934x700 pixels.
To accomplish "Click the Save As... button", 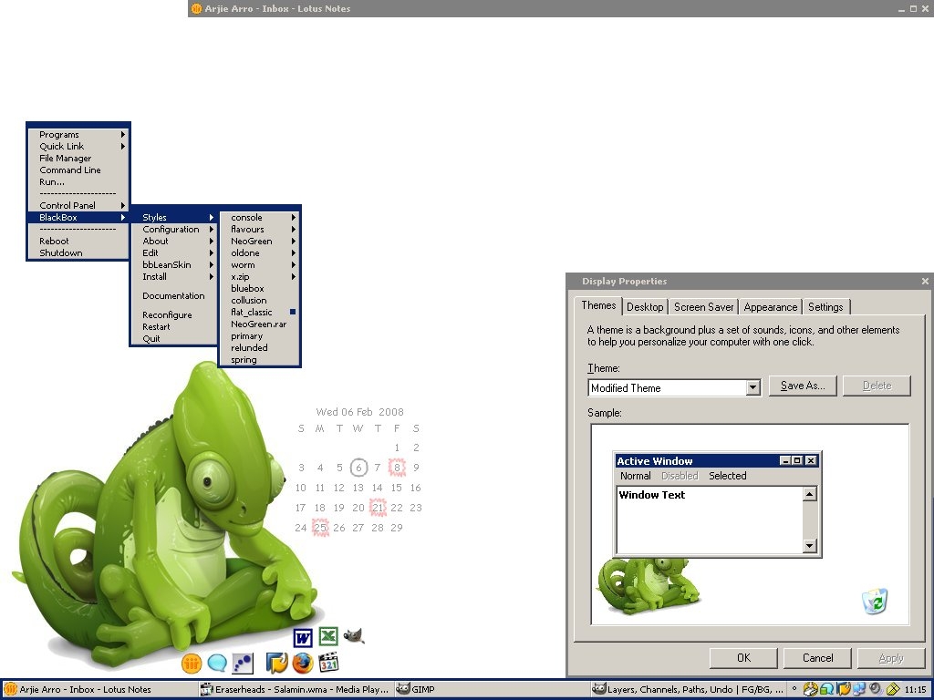I will 802,386.
